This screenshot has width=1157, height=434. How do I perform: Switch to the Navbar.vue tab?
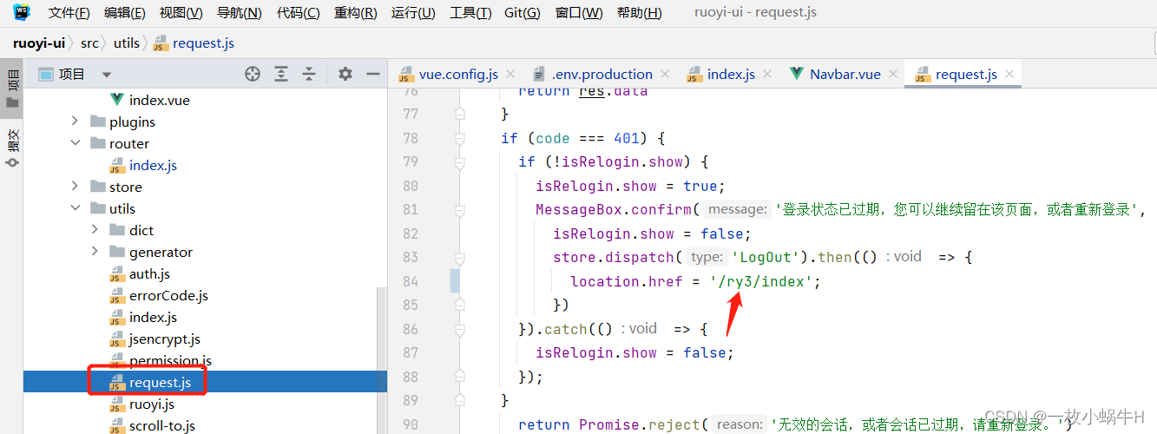tap(845, 74)
